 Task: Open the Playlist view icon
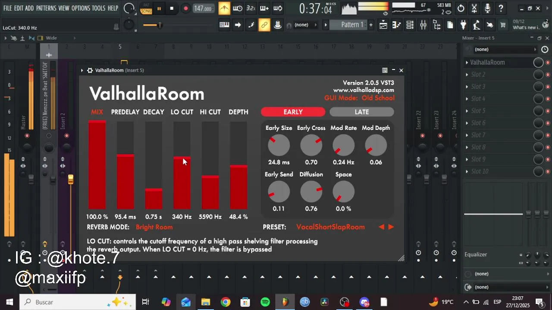pos(383,25)
